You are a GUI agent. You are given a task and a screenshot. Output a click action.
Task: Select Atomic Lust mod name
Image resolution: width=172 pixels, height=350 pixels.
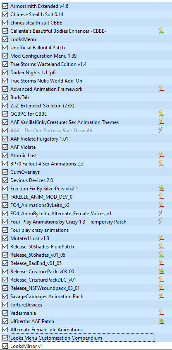coord(24,156)
